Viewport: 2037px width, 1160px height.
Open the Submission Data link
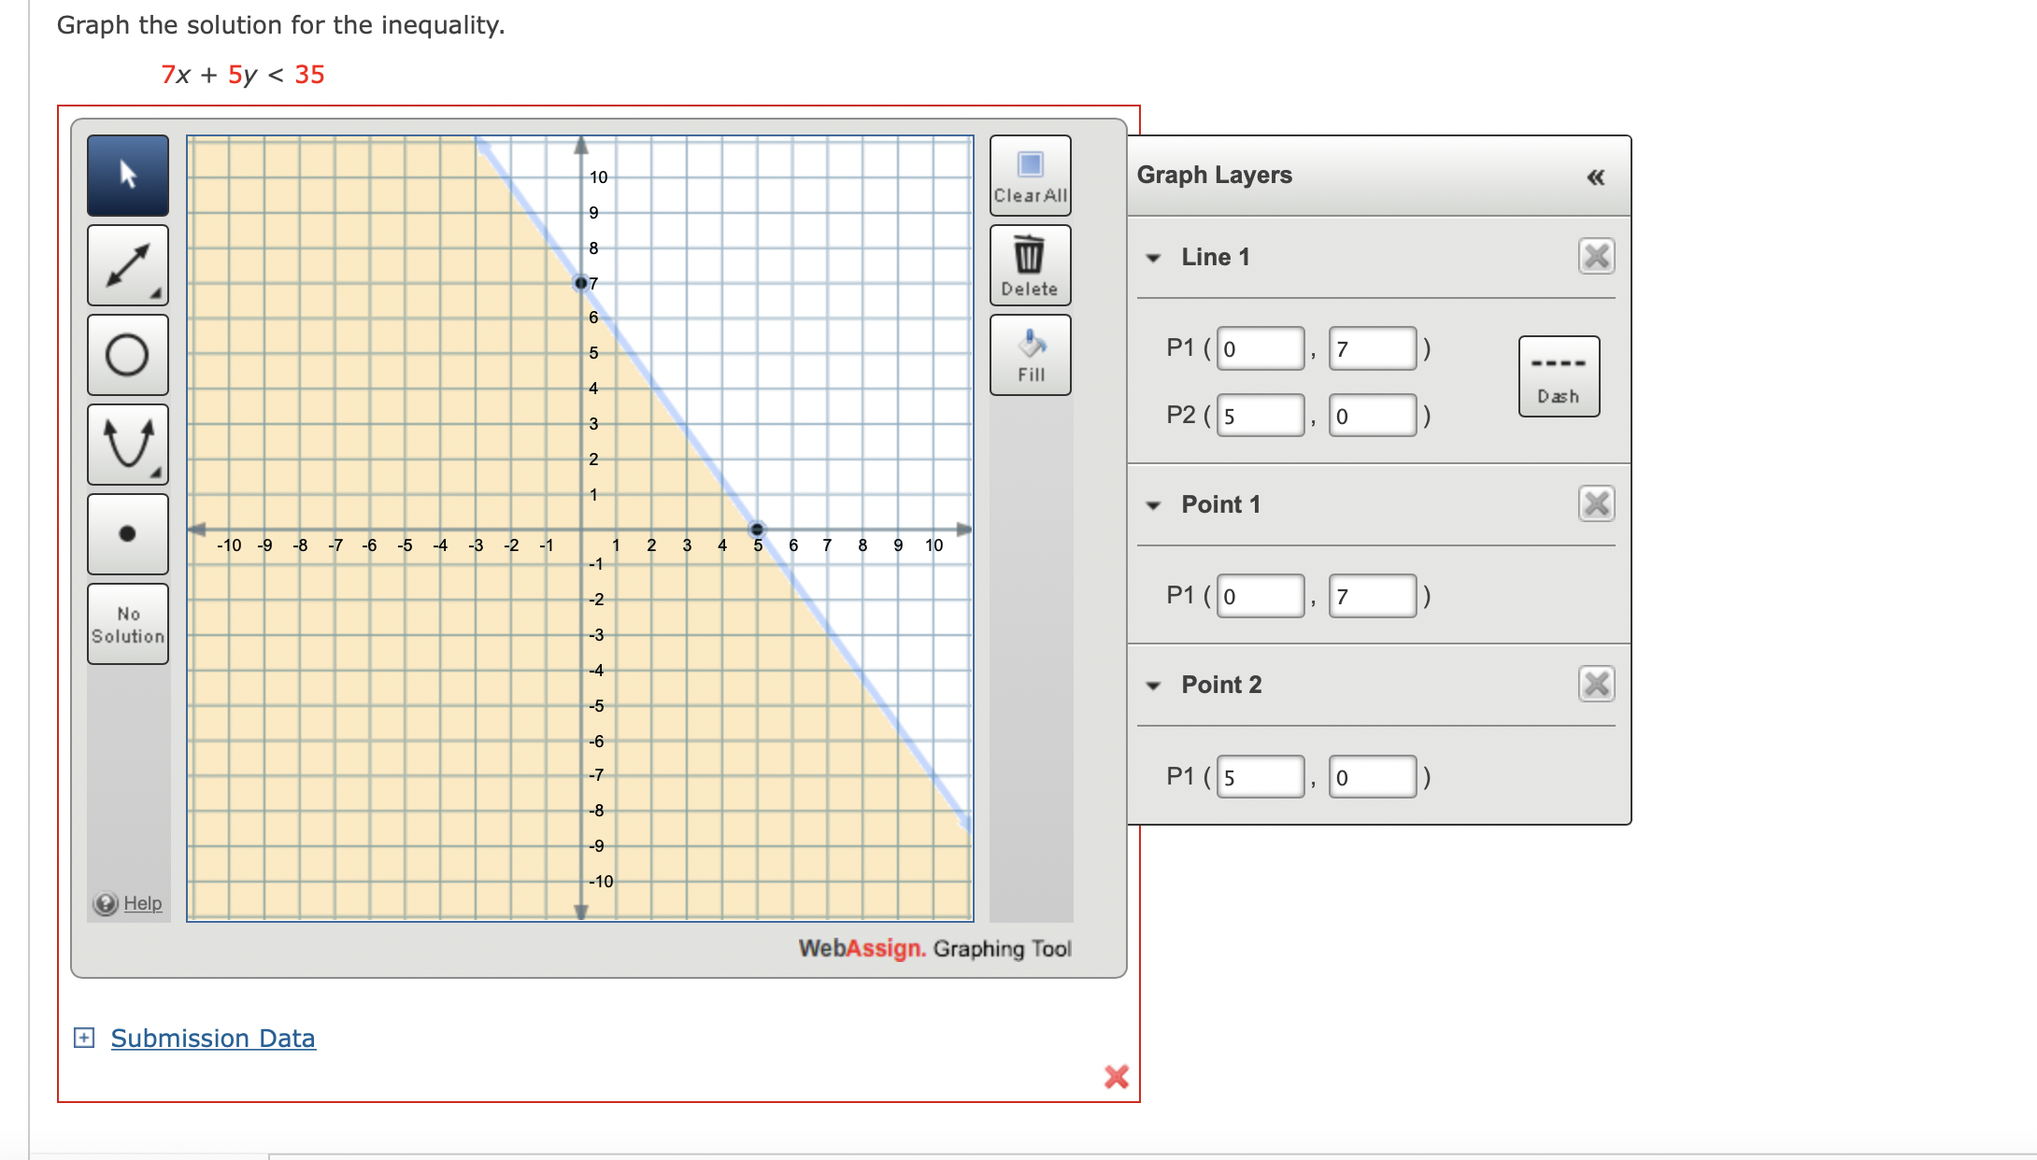click(x=212, y=1038)
